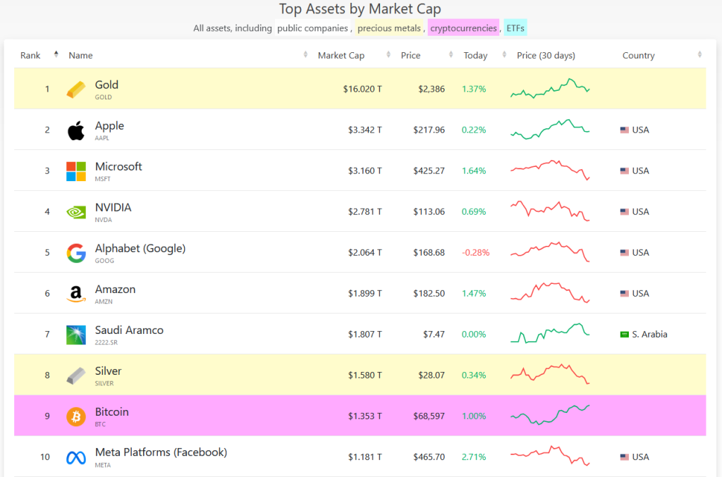Click NVIDIA price $113.06
Screen dimensions: 722x477
429,212
